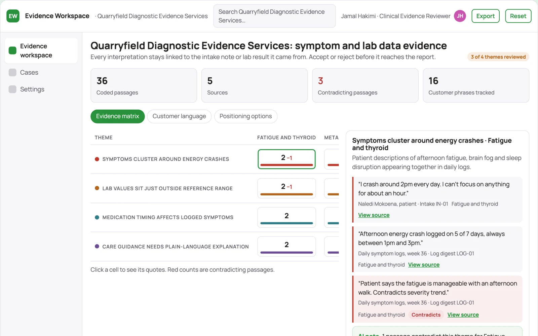Open the Customer language tab
Screen dimensions: 538x336
click(x=179, y=116)
